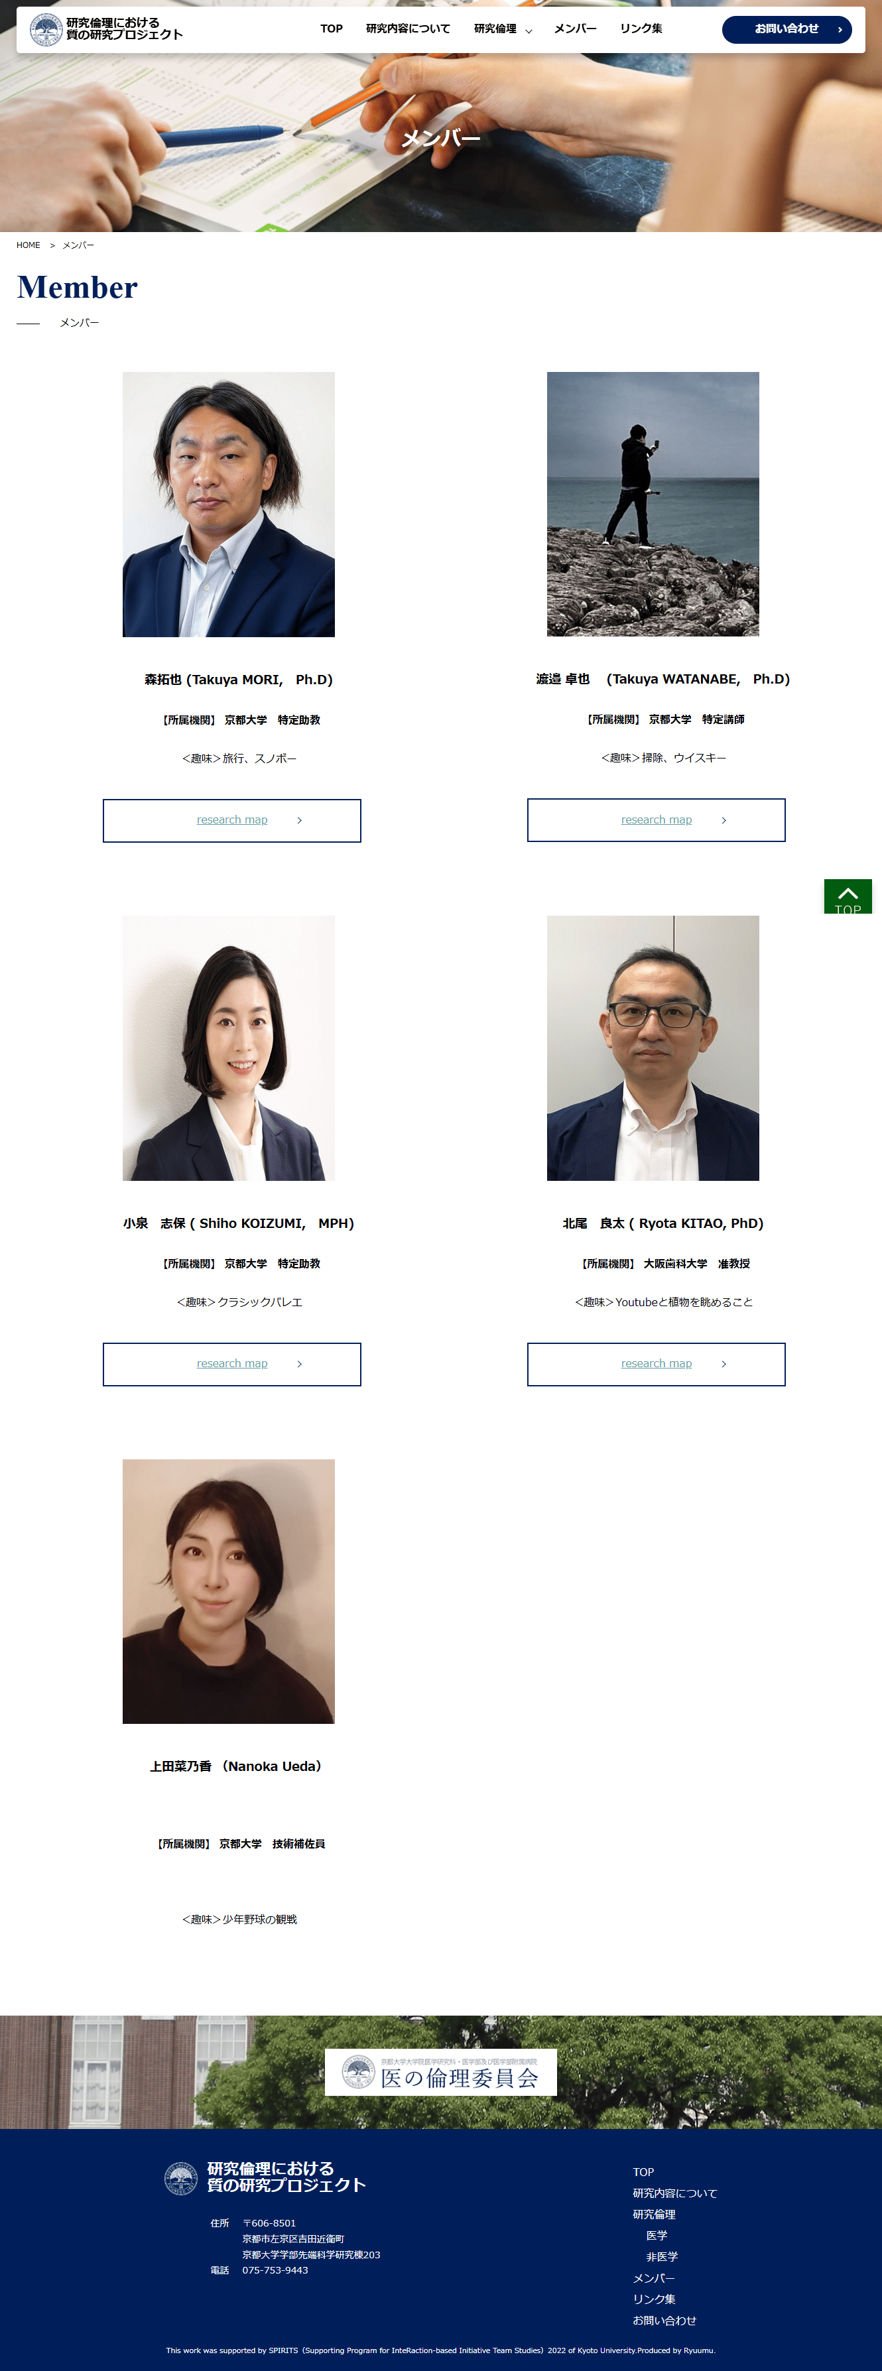Click the arrow in お問い合わせ button
The height and width of the screenshot is (2371, 882).
point(839,29)
